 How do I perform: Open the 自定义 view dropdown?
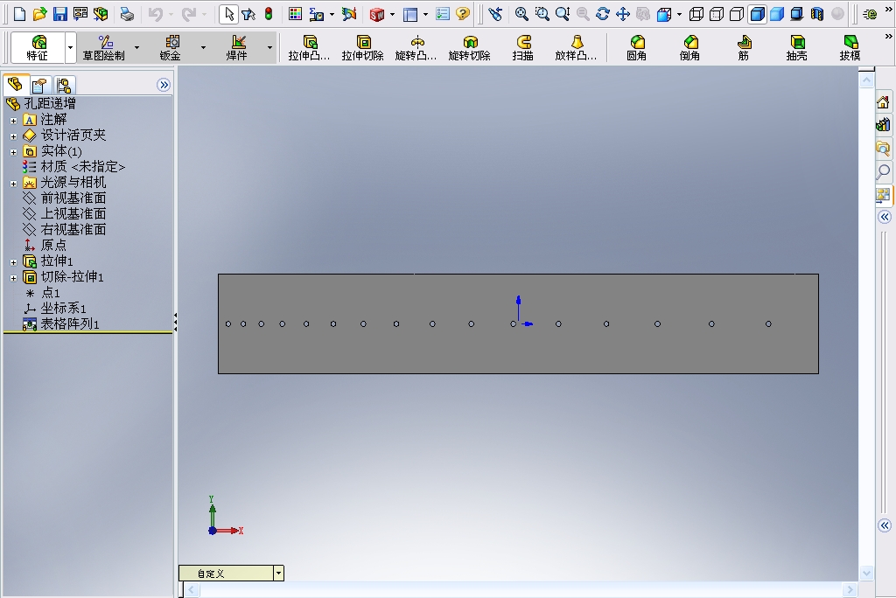(278, 573)
